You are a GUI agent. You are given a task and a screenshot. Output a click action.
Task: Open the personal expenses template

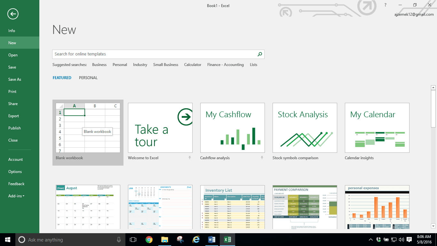[x=377, y=207]
